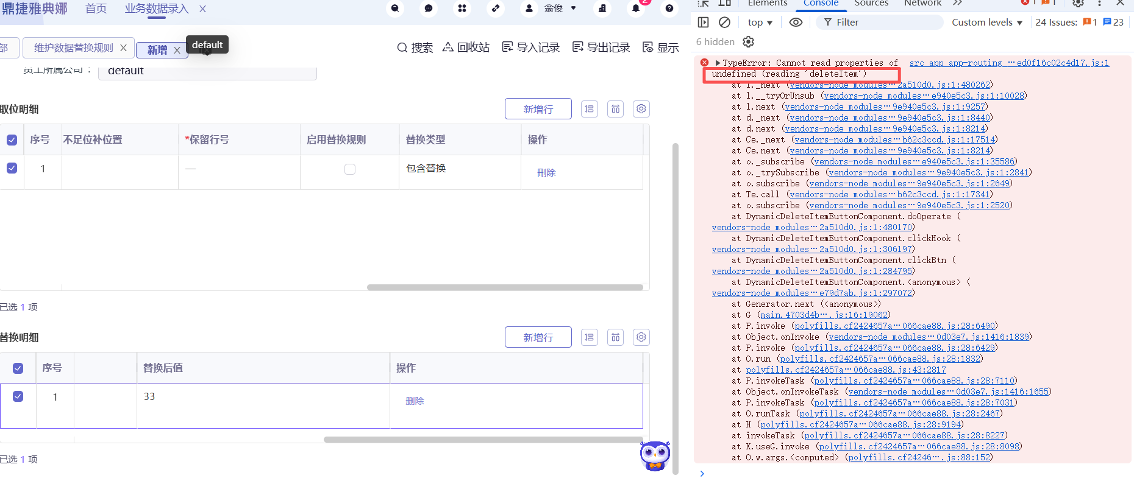
Task: Click the 取位明细 horizontal scrollbar
Action: click(x=505, y=287)
